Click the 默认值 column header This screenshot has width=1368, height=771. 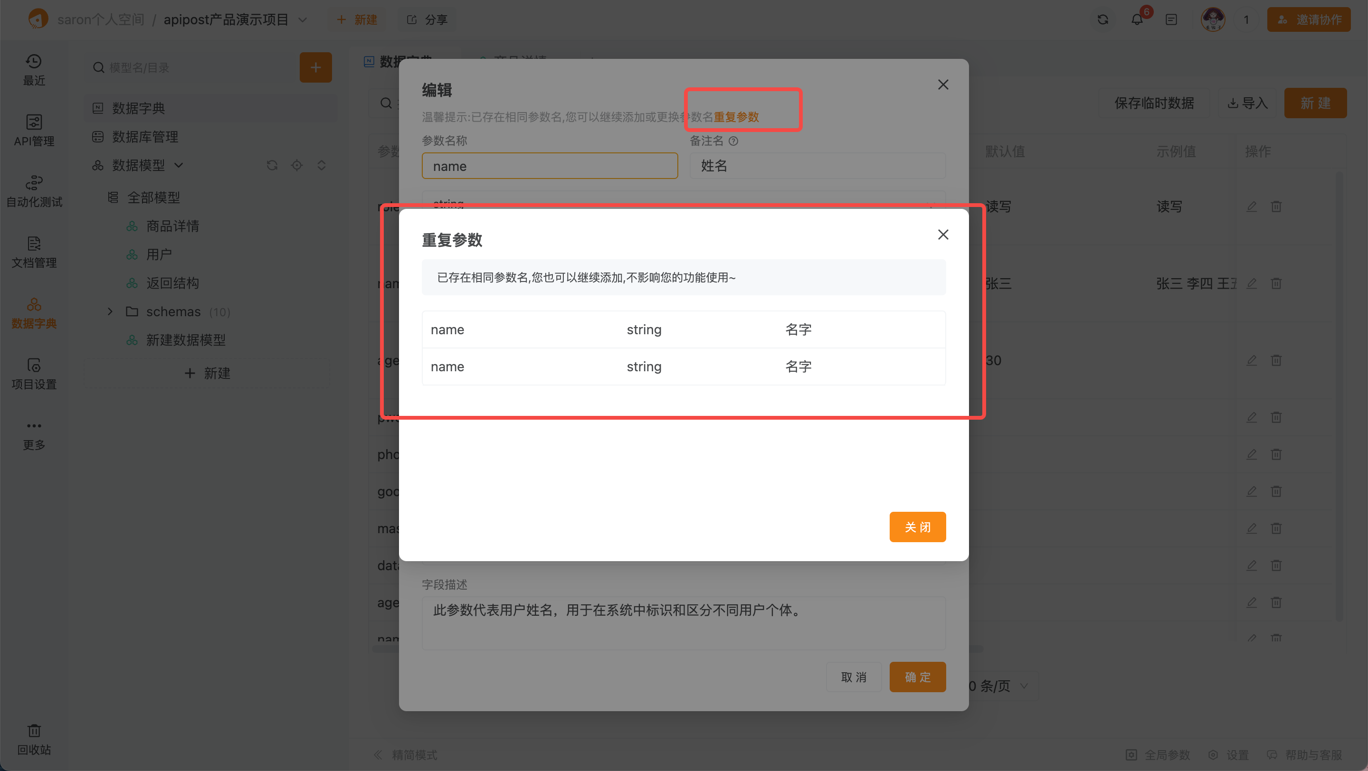tap(1005, 152)
